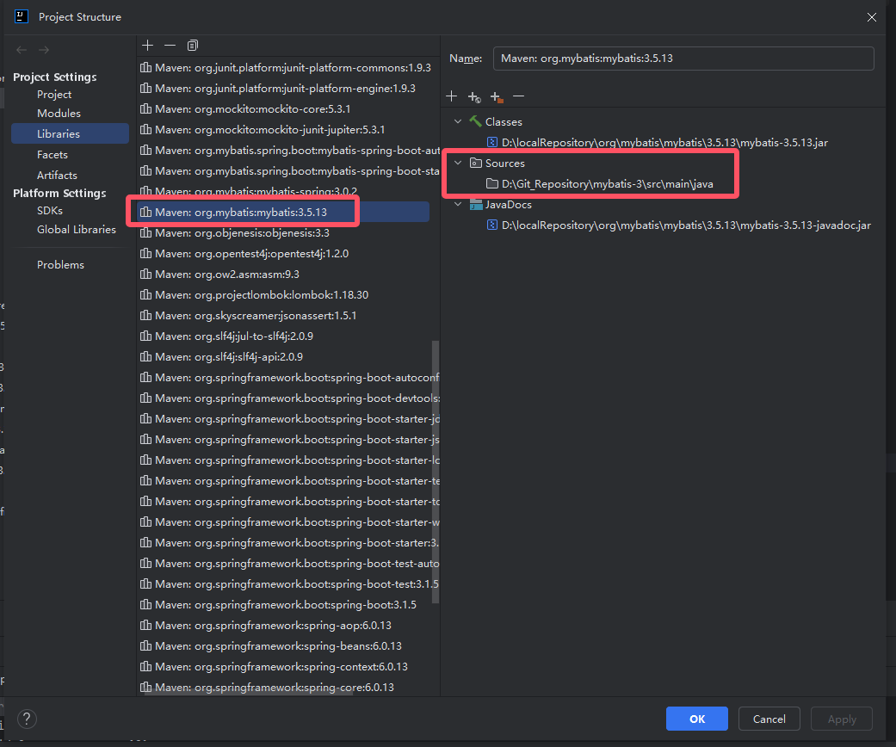Collapse the JavaDocs node

click(458, 205)
